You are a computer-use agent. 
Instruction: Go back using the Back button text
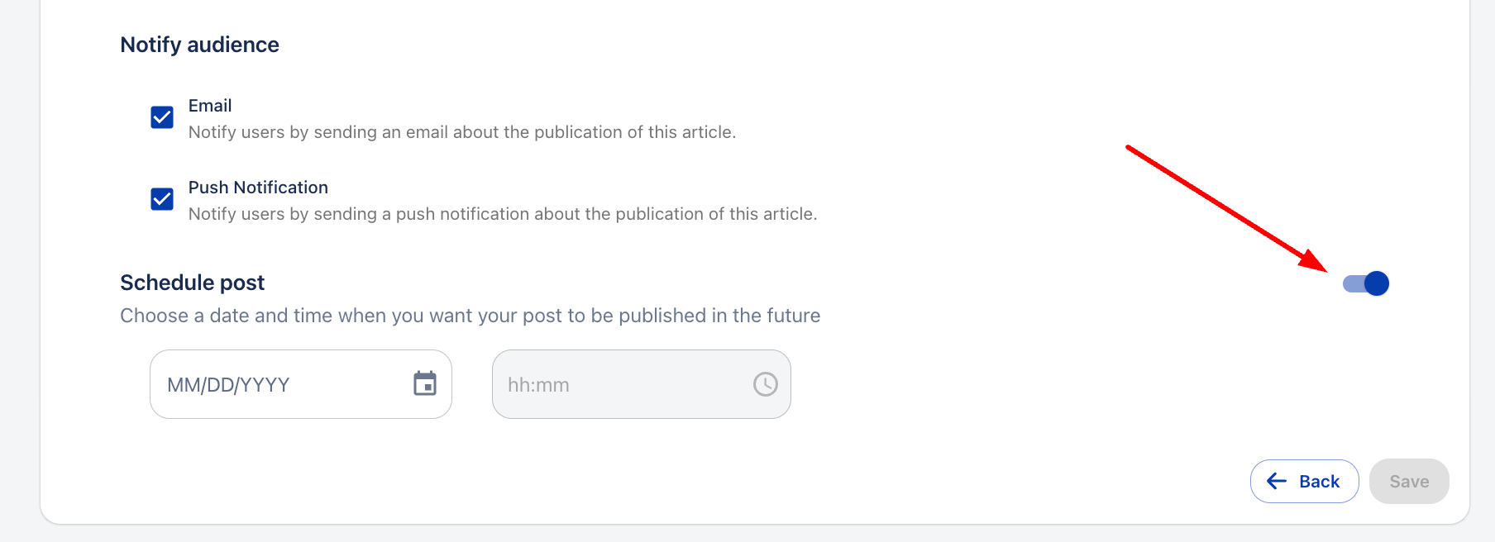[1319, 482]
